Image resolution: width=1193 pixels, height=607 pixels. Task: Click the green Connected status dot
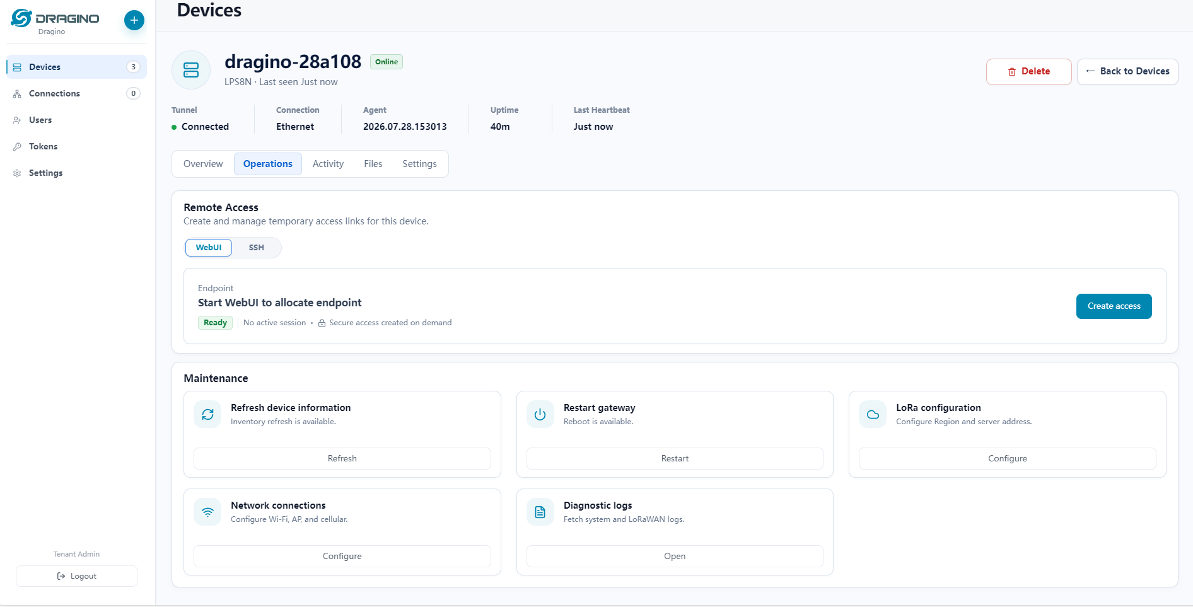coord(174,127)
